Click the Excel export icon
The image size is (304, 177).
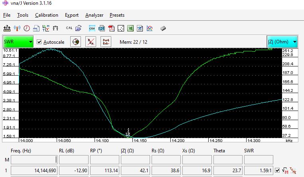tap(130, 28)
